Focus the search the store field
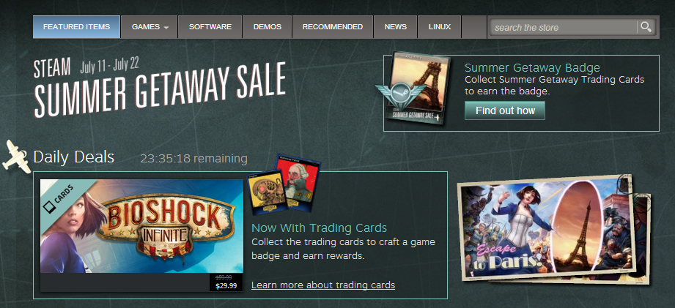 coord(564,28)
